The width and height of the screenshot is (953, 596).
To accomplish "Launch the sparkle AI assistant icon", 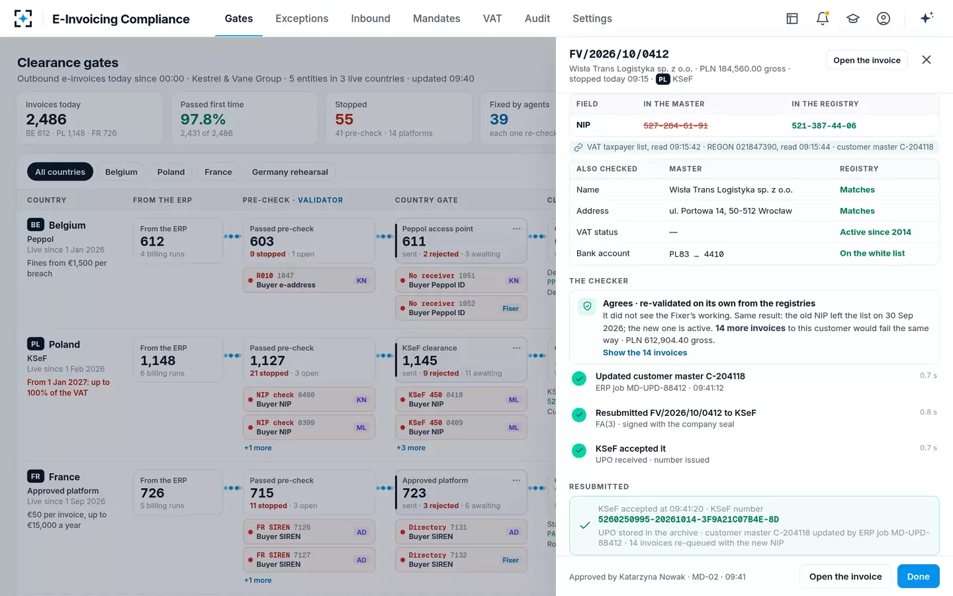I will (927, 18).
